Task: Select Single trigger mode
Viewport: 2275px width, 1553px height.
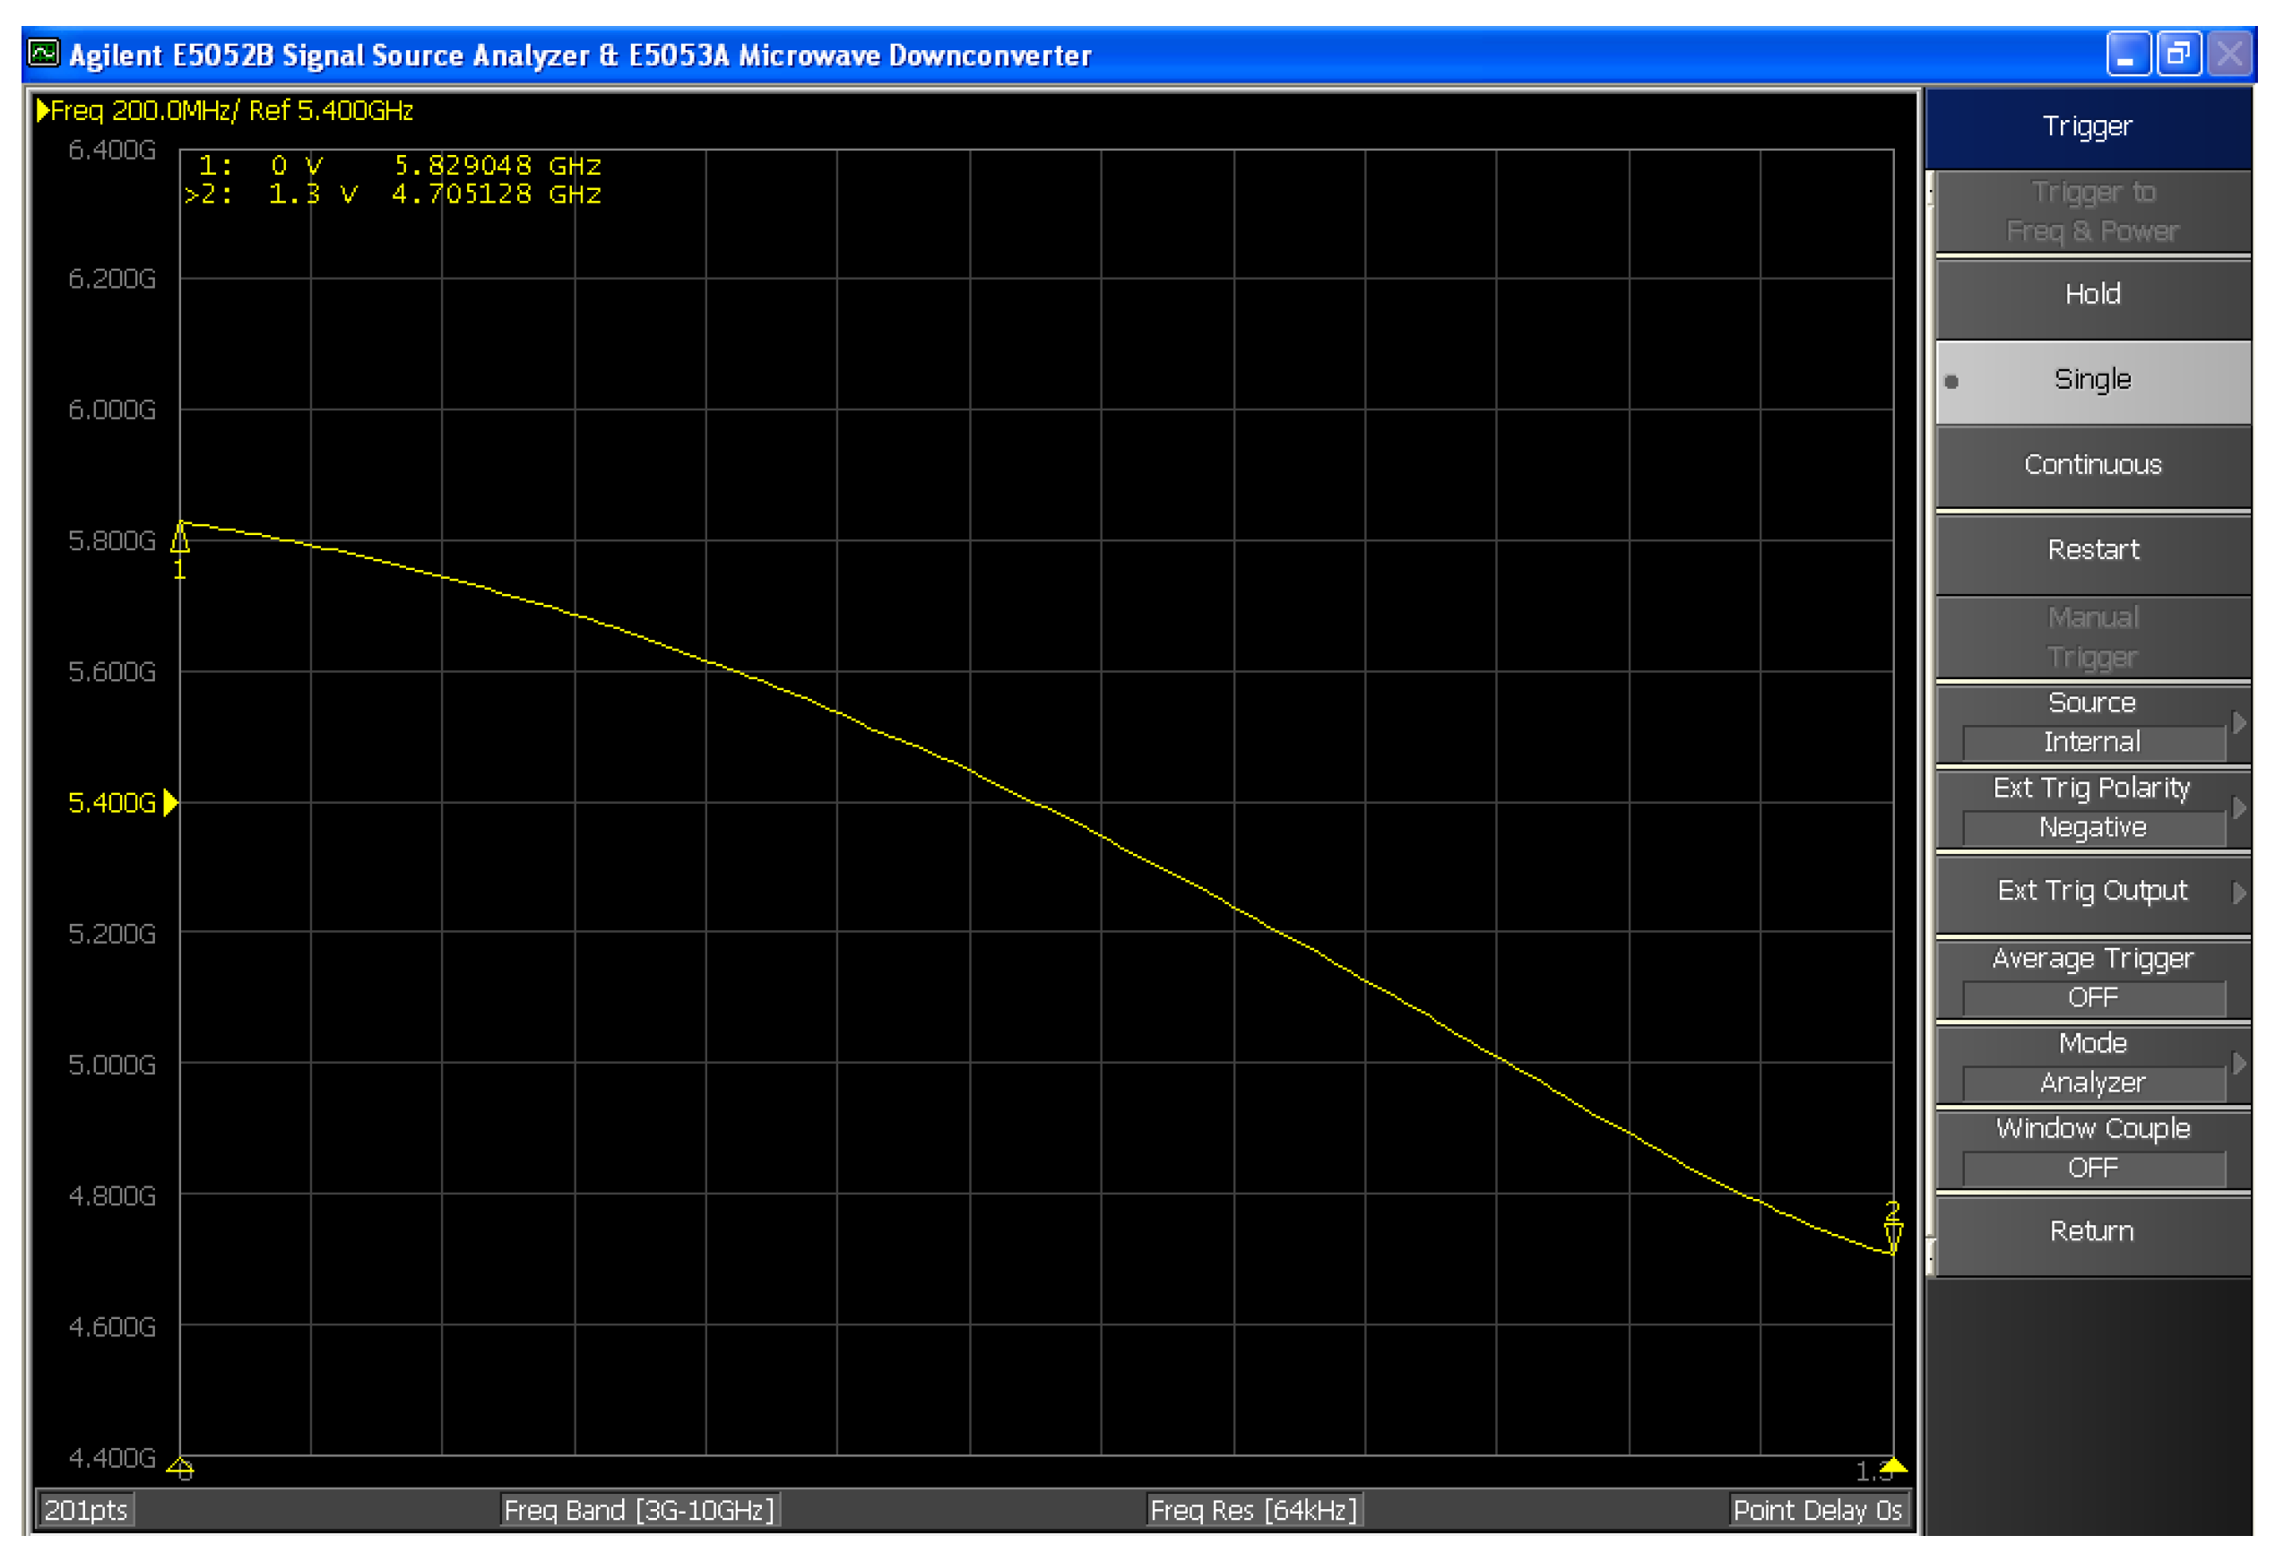Action: pos(2092,380)
